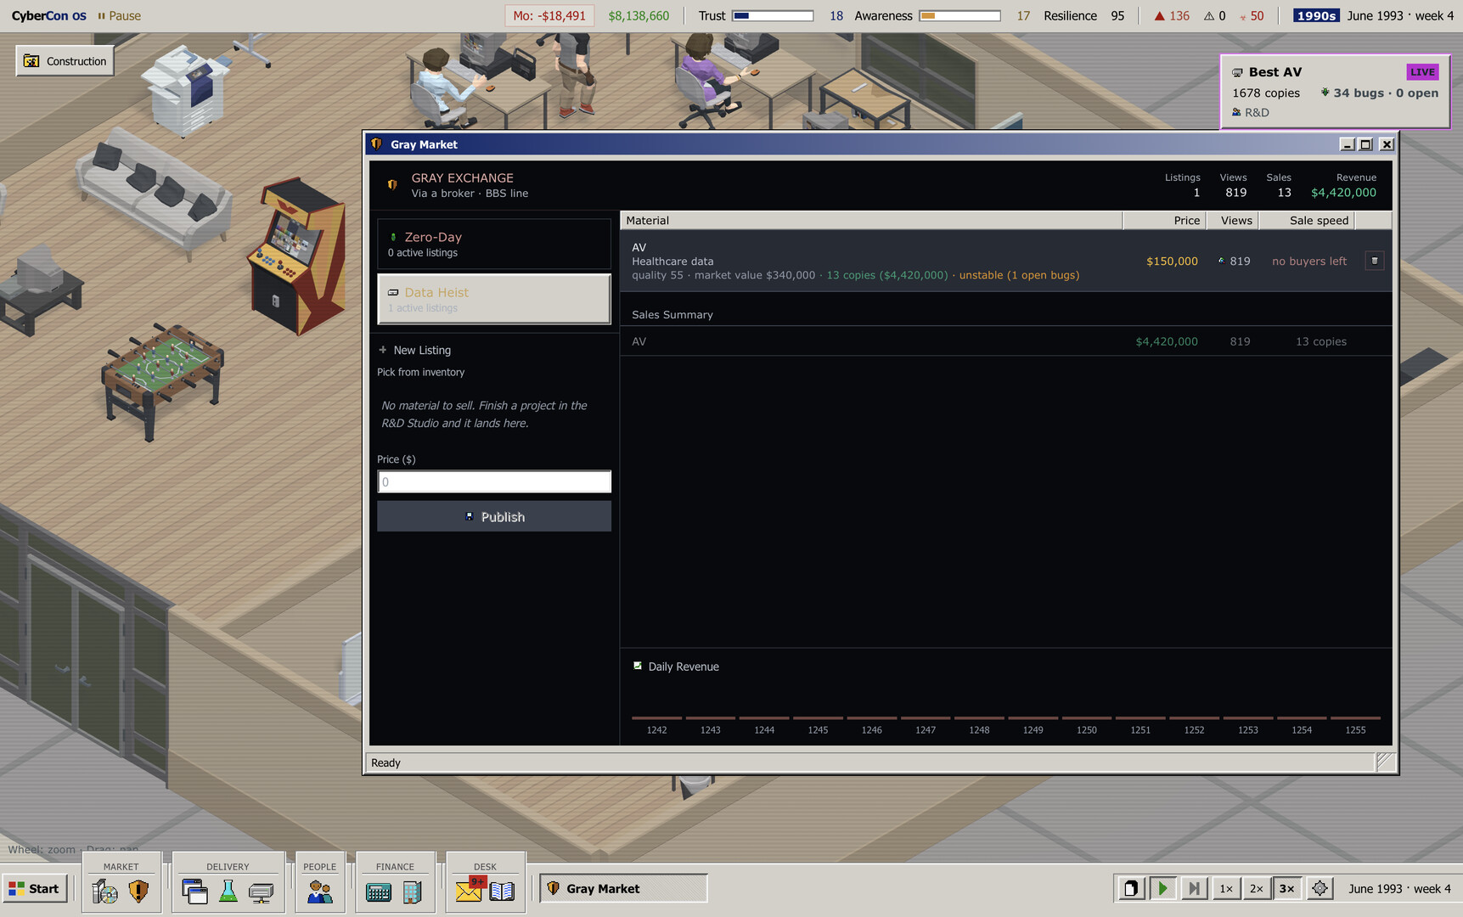The height and width of the screenshot is (917, 1463).
Task: Click the Price ($) input field
Action: [494, 482]
